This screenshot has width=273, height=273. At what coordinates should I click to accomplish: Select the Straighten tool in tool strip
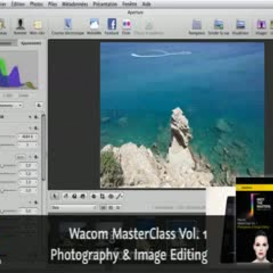click(94, 196)
